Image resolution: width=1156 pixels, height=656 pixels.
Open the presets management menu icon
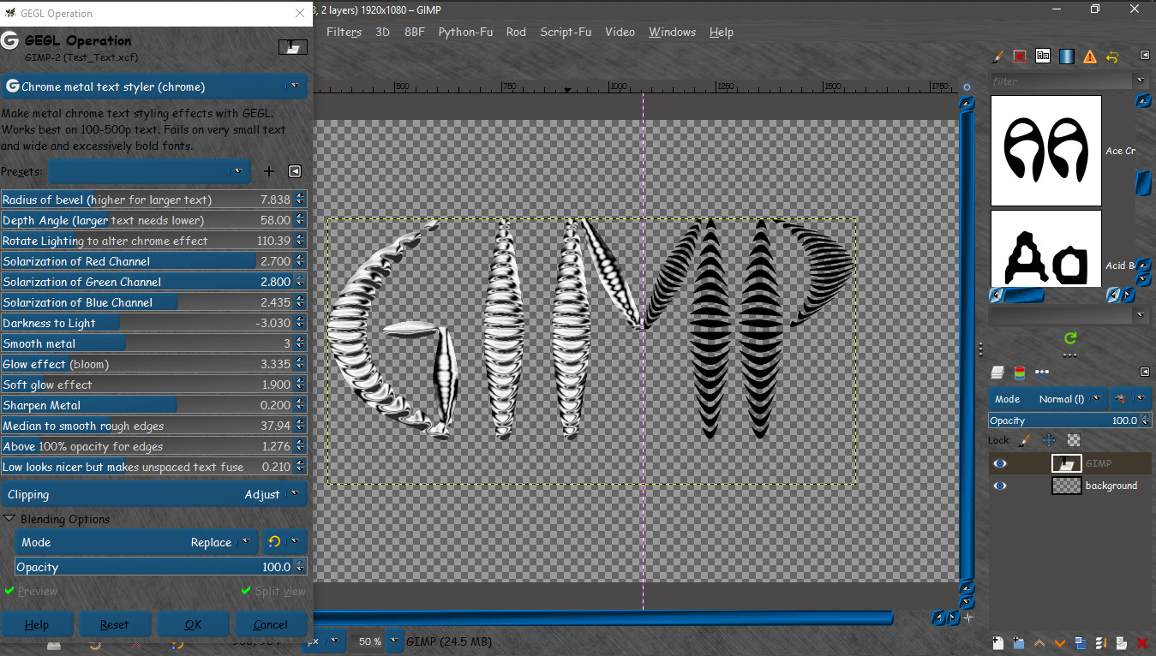[x=295, y=171]
